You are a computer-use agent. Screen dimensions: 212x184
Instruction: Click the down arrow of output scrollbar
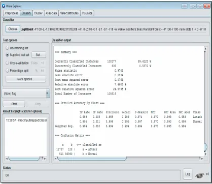point(205,154)
